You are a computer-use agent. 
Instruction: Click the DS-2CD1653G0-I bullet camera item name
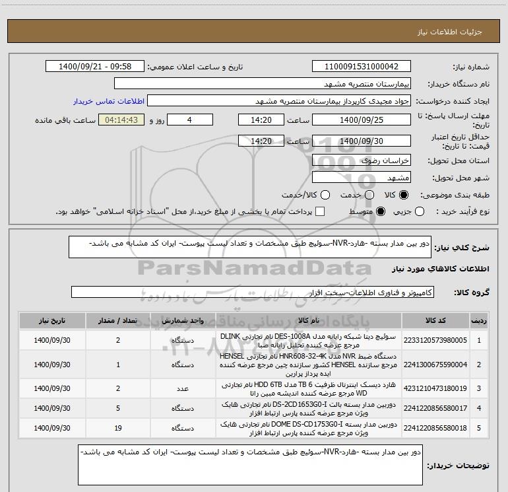pos(309,409)
